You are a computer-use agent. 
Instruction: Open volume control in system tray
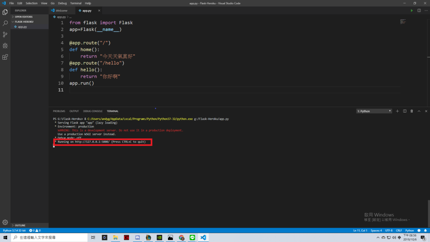coord(394,238)
